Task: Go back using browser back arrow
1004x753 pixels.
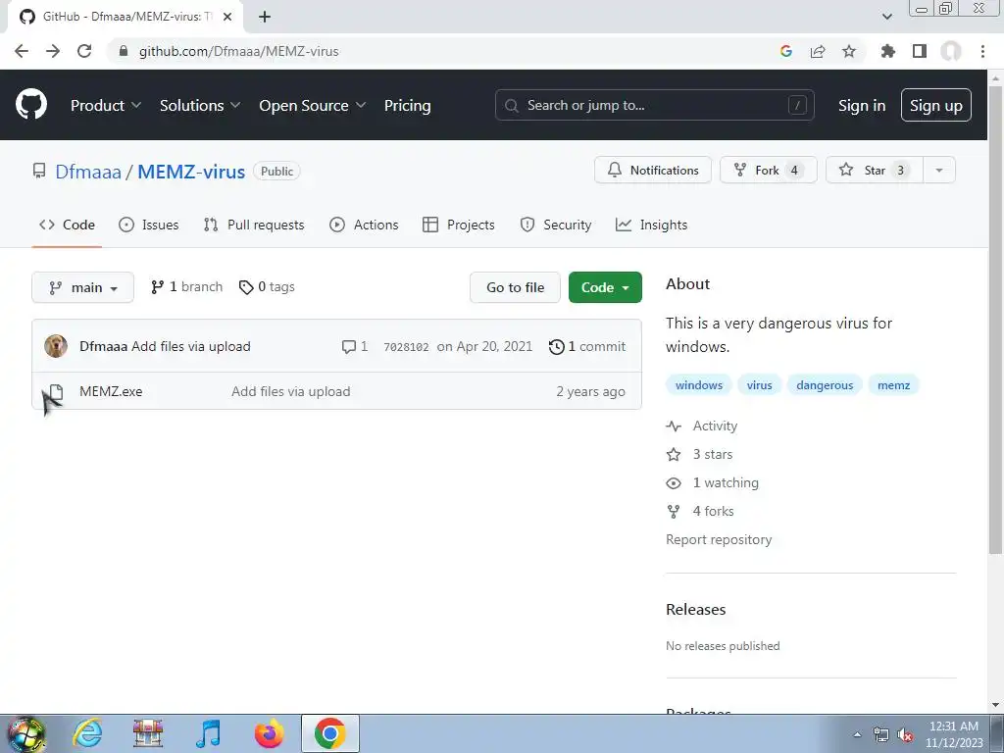Action: tap(22, 51)
